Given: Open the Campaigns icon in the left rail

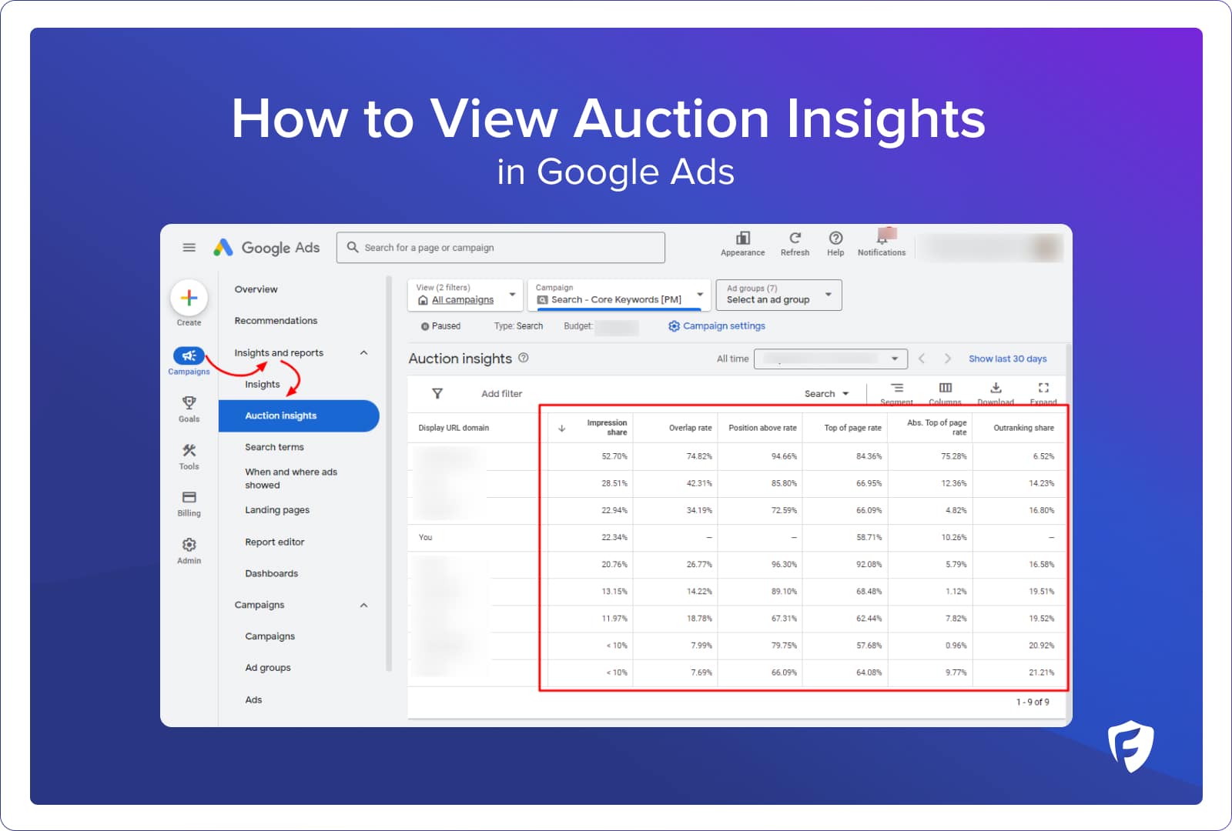Looking at the screenshot, I should coord(189,355).
